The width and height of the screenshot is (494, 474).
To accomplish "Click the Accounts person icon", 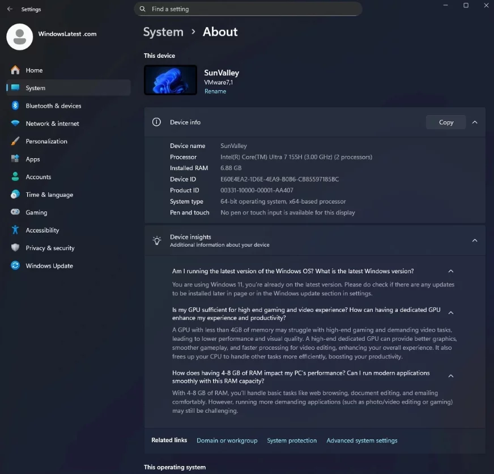I will coord(15,176).
